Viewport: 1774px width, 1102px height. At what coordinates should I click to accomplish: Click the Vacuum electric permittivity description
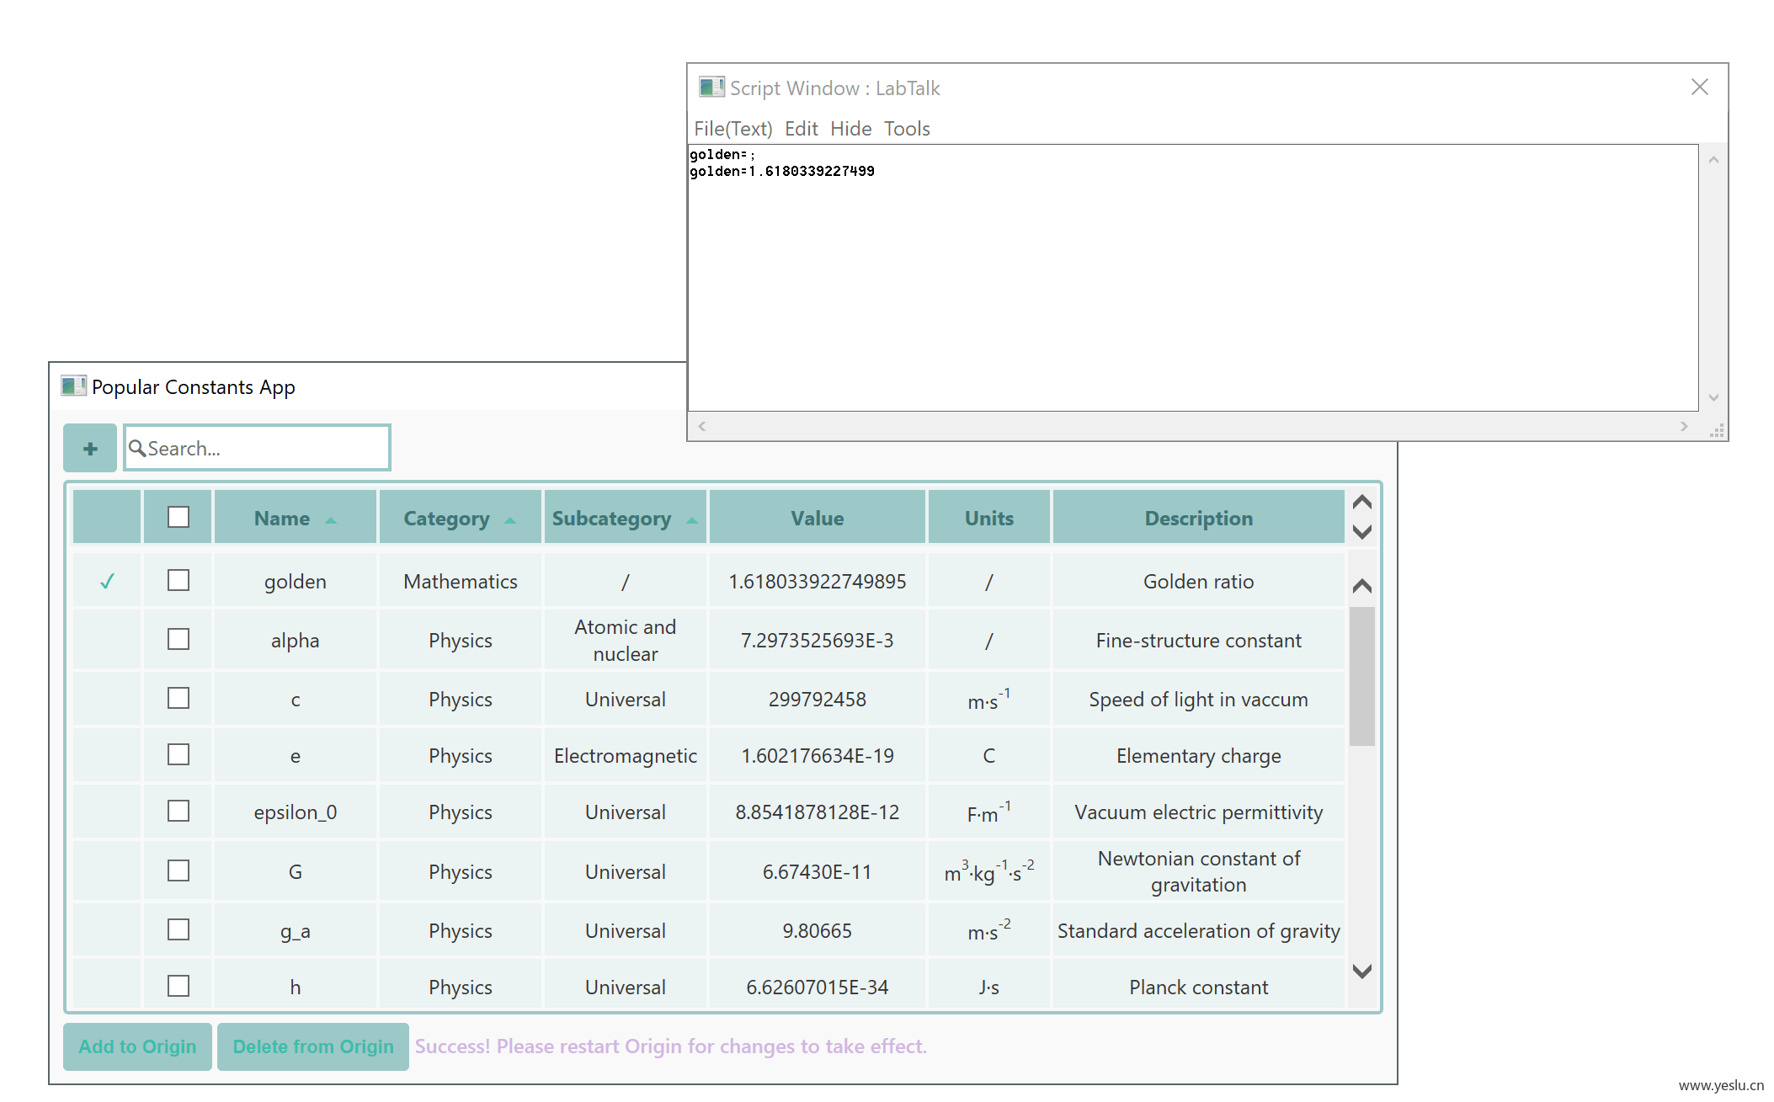(x=1199, y=812)
